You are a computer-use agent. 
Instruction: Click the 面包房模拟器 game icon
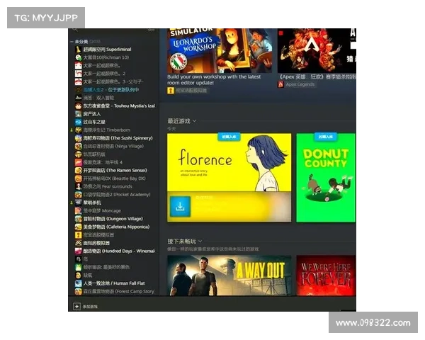click(x=79, y=243)
